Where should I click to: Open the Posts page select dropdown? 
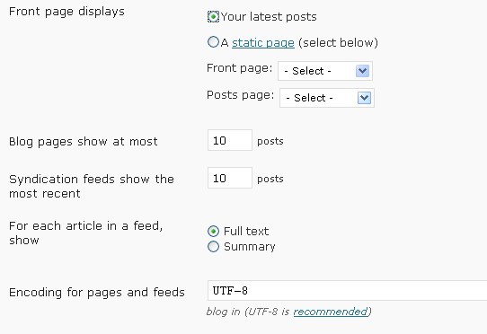click(327, 98)
